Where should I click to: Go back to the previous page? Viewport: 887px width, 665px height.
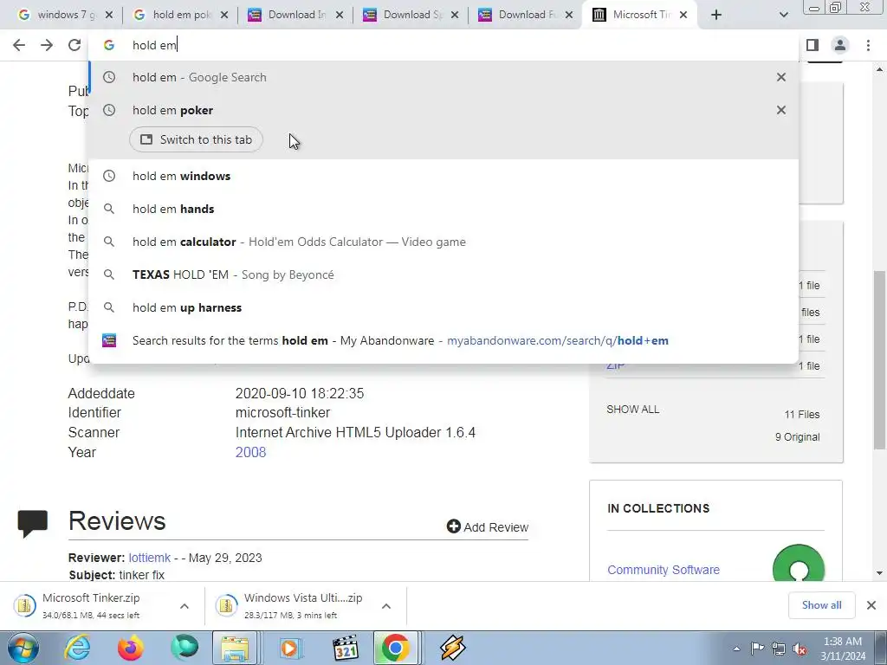19,45
